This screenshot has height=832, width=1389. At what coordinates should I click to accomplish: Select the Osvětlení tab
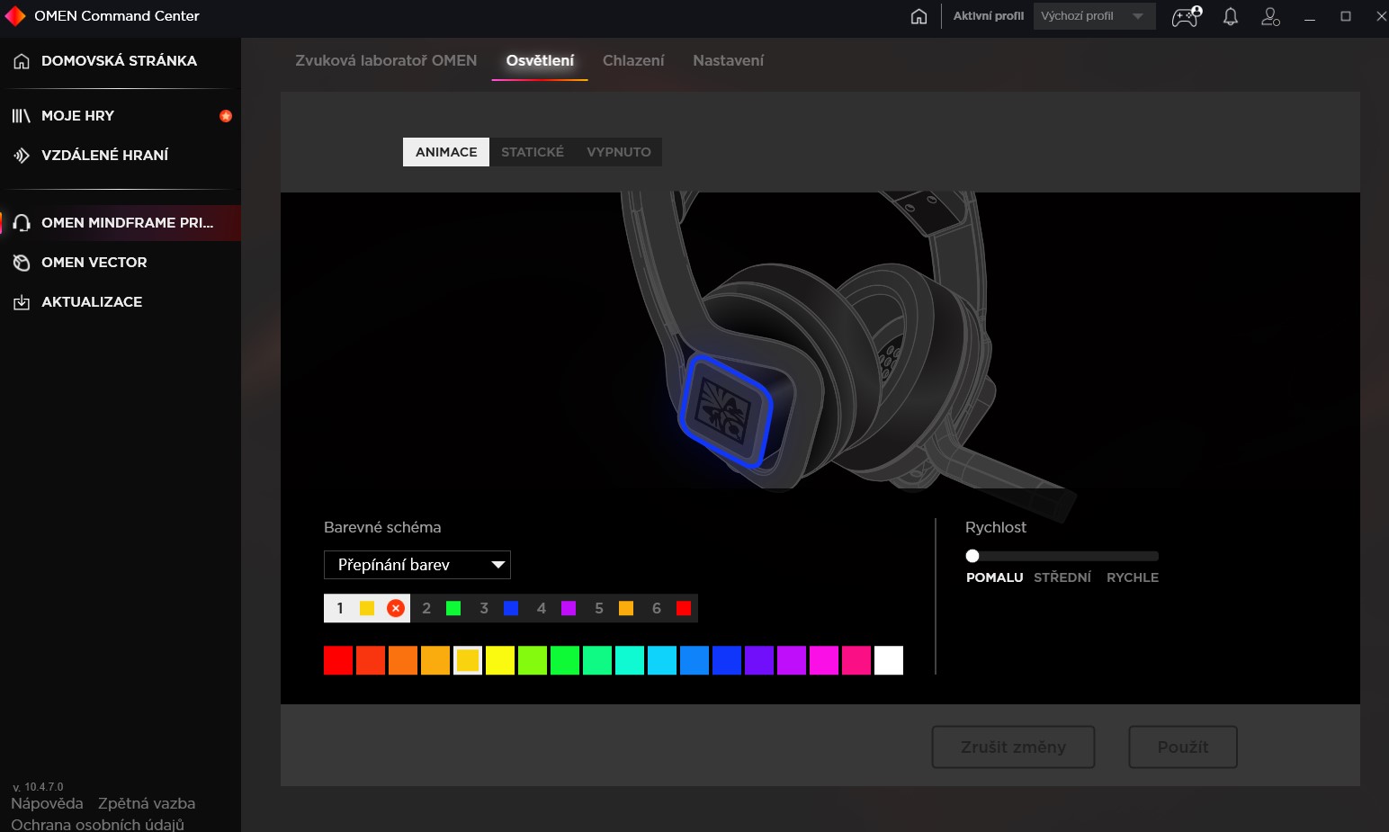pos(540,60)
